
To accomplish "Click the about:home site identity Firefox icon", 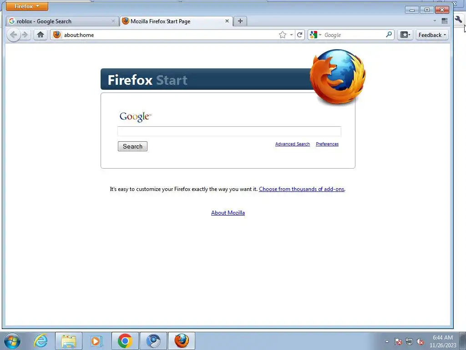I will (57, 35).
